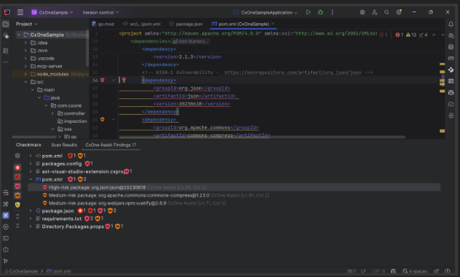460x277 pixels.
Task: Click the orange shield gutter icon at line 61
Action: 102,119
